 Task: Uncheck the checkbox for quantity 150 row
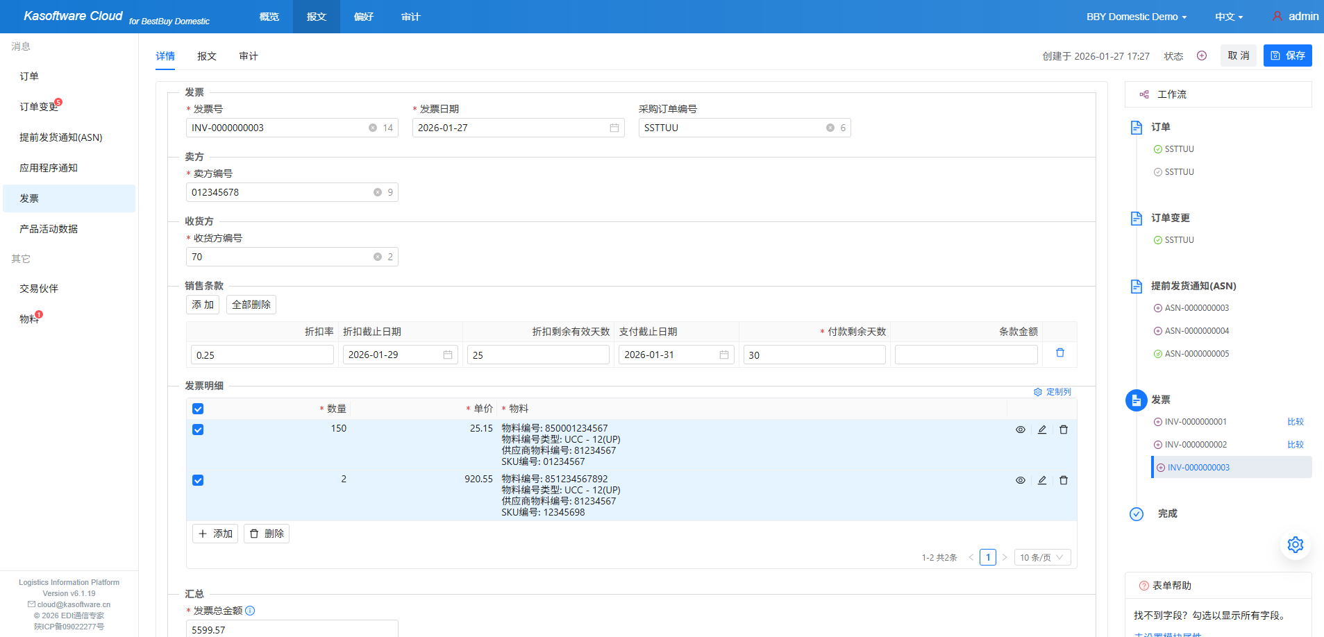click(x=198, y=430)
